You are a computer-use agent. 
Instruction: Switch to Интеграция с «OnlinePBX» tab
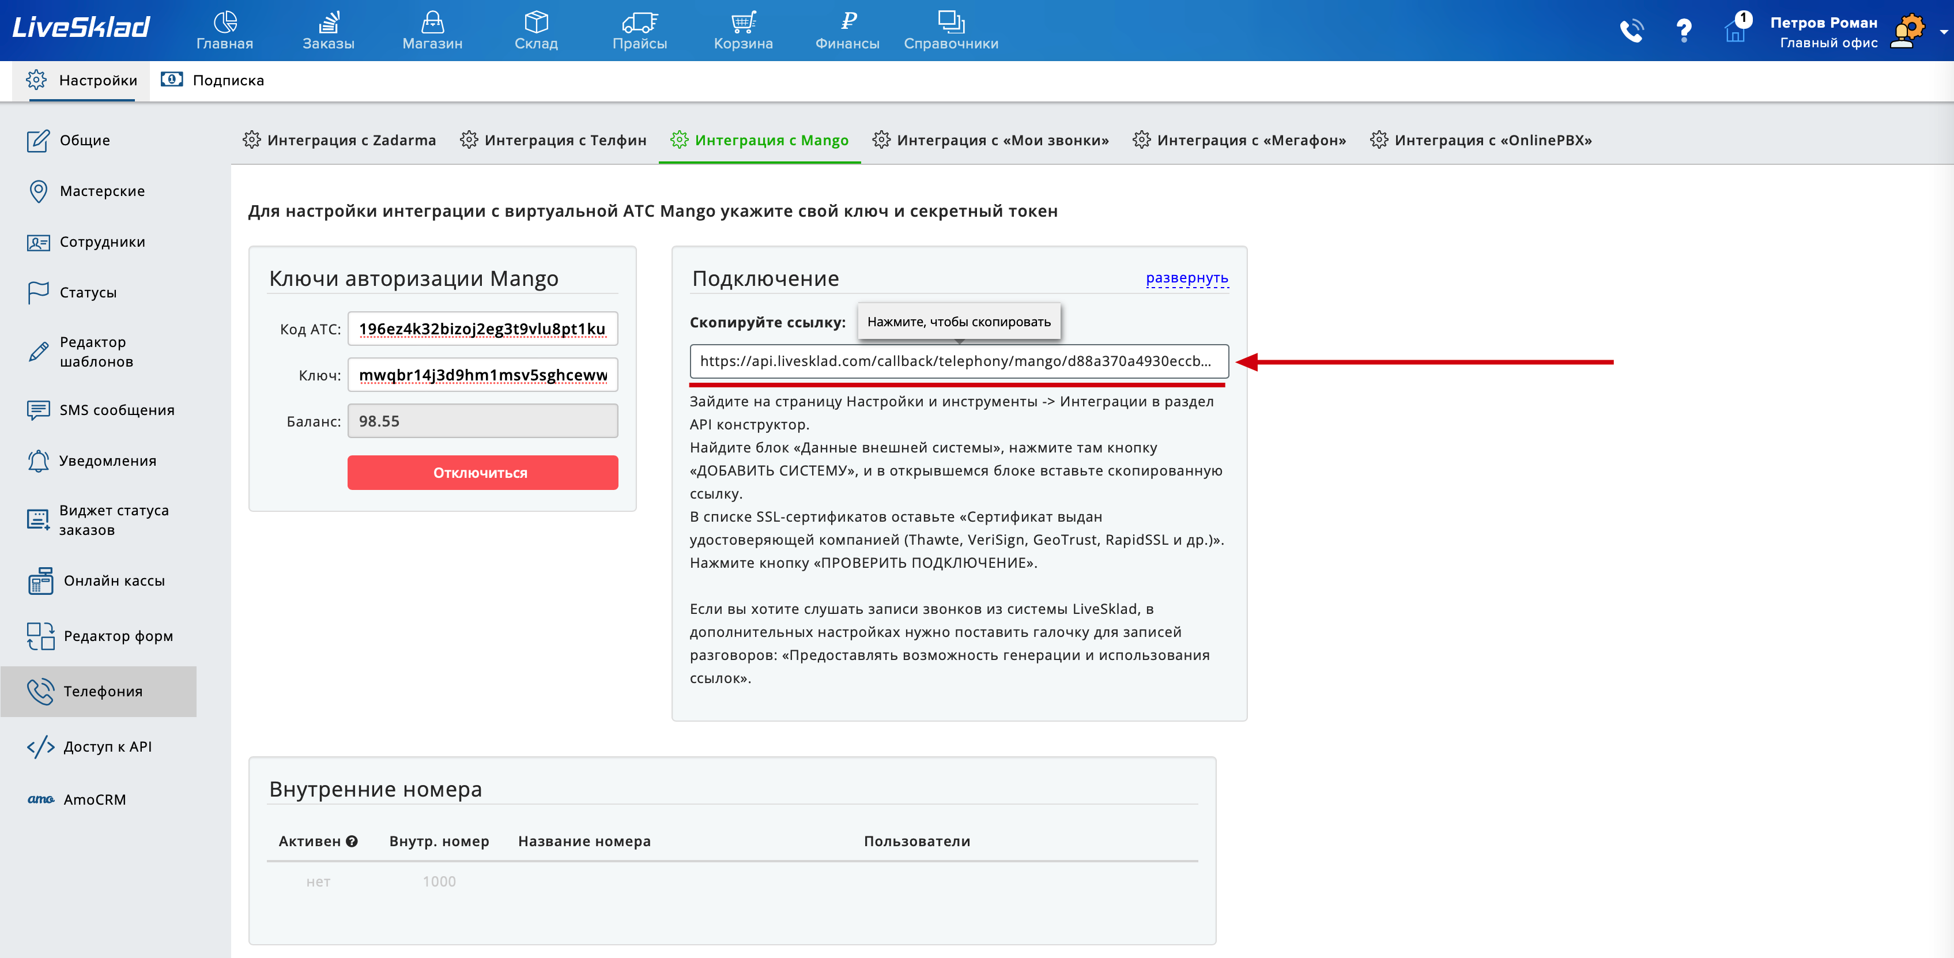1481,140
